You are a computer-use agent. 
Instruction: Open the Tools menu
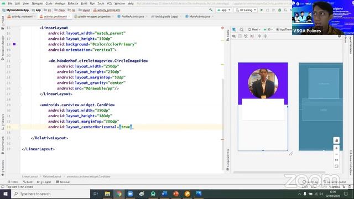101,3
